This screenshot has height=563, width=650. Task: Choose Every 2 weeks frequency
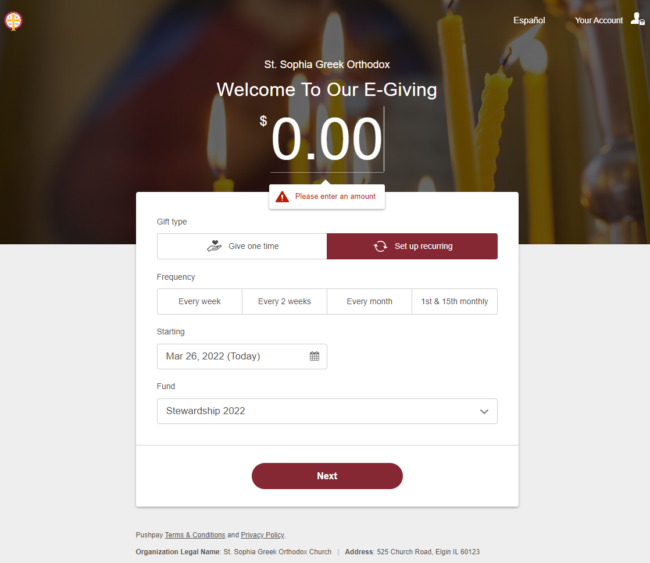point(284,301)
